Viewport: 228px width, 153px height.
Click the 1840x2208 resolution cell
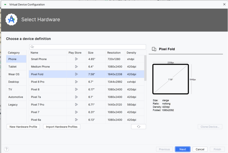pos(115,74)
